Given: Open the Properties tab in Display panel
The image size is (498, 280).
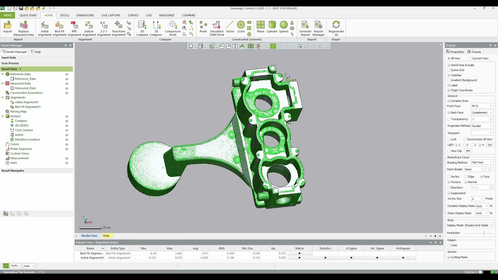Looking at the screenshot, I should (455, 52).
